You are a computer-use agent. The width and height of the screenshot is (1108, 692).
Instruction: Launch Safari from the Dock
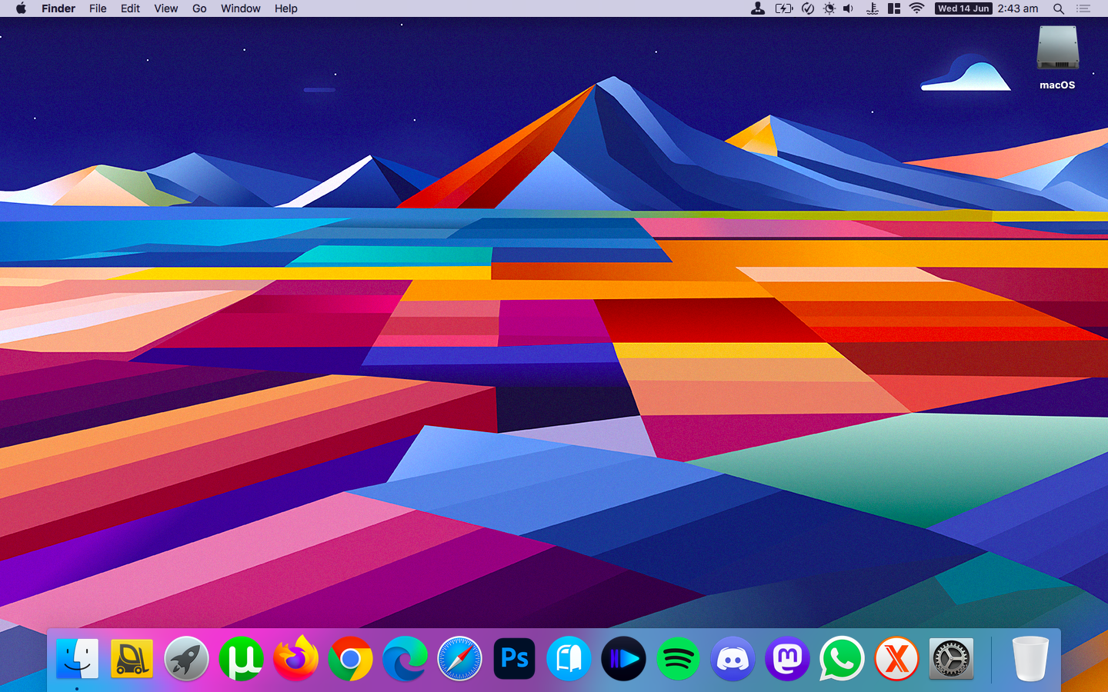tap(459, 659)
